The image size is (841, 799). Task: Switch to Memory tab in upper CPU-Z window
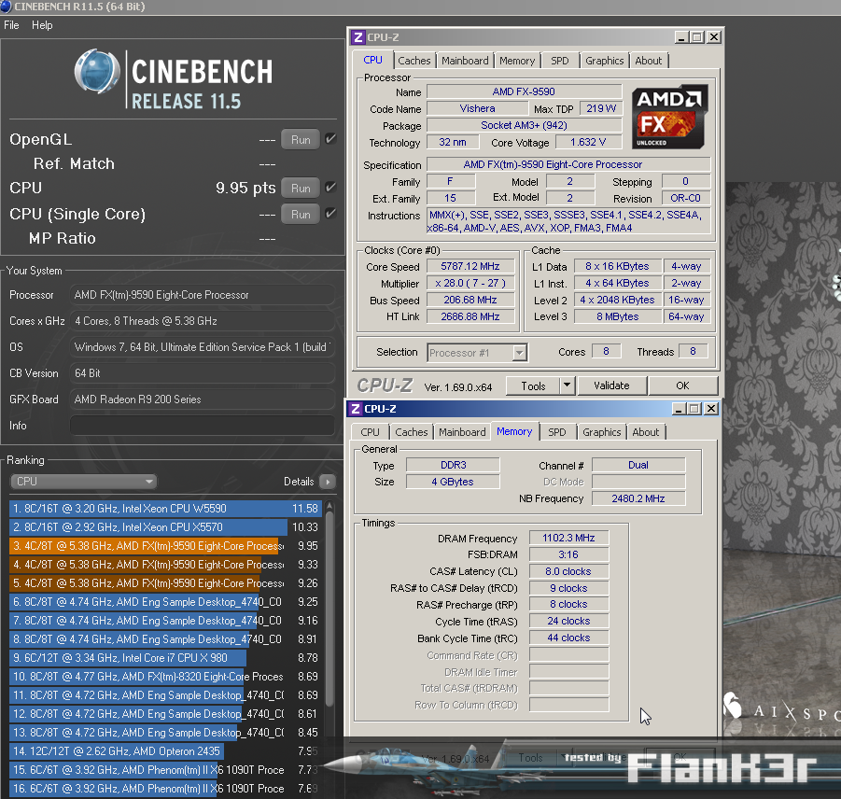point(517,61)
